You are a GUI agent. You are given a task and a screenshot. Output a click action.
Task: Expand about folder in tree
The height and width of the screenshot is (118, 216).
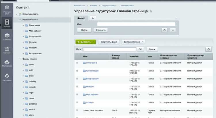click(x=23, y=65)
